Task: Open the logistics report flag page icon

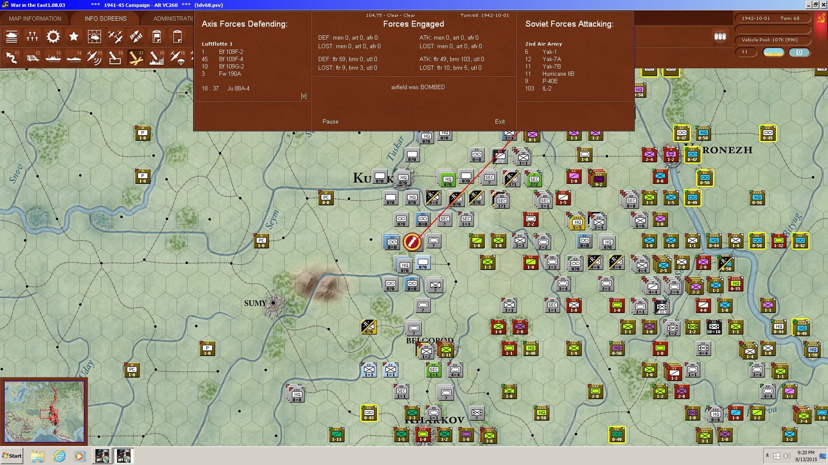Action: pos(157,37)
